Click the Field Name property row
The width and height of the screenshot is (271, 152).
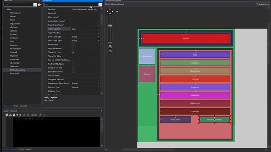pyautogui.click(x=74, y=17)
